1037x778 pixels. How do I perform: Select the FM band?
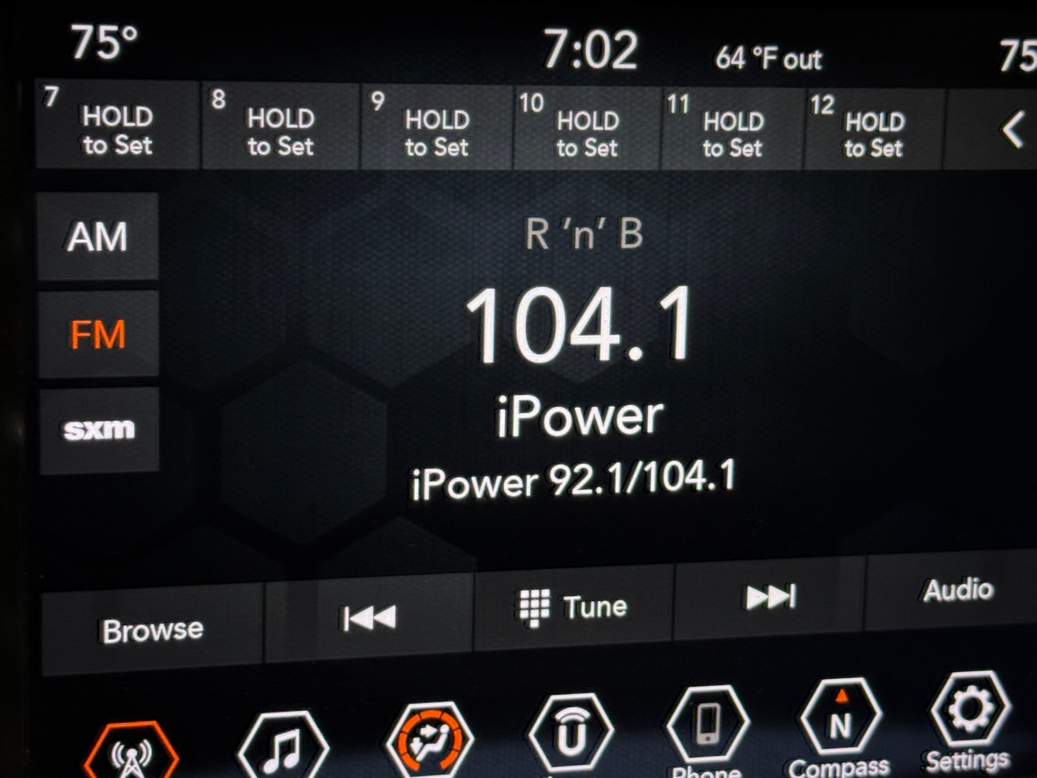[98, 335]
